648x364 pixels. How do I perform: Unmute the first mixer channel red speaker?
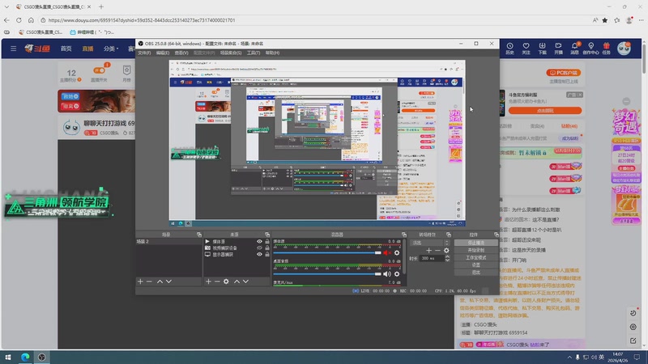coord(387,252)
